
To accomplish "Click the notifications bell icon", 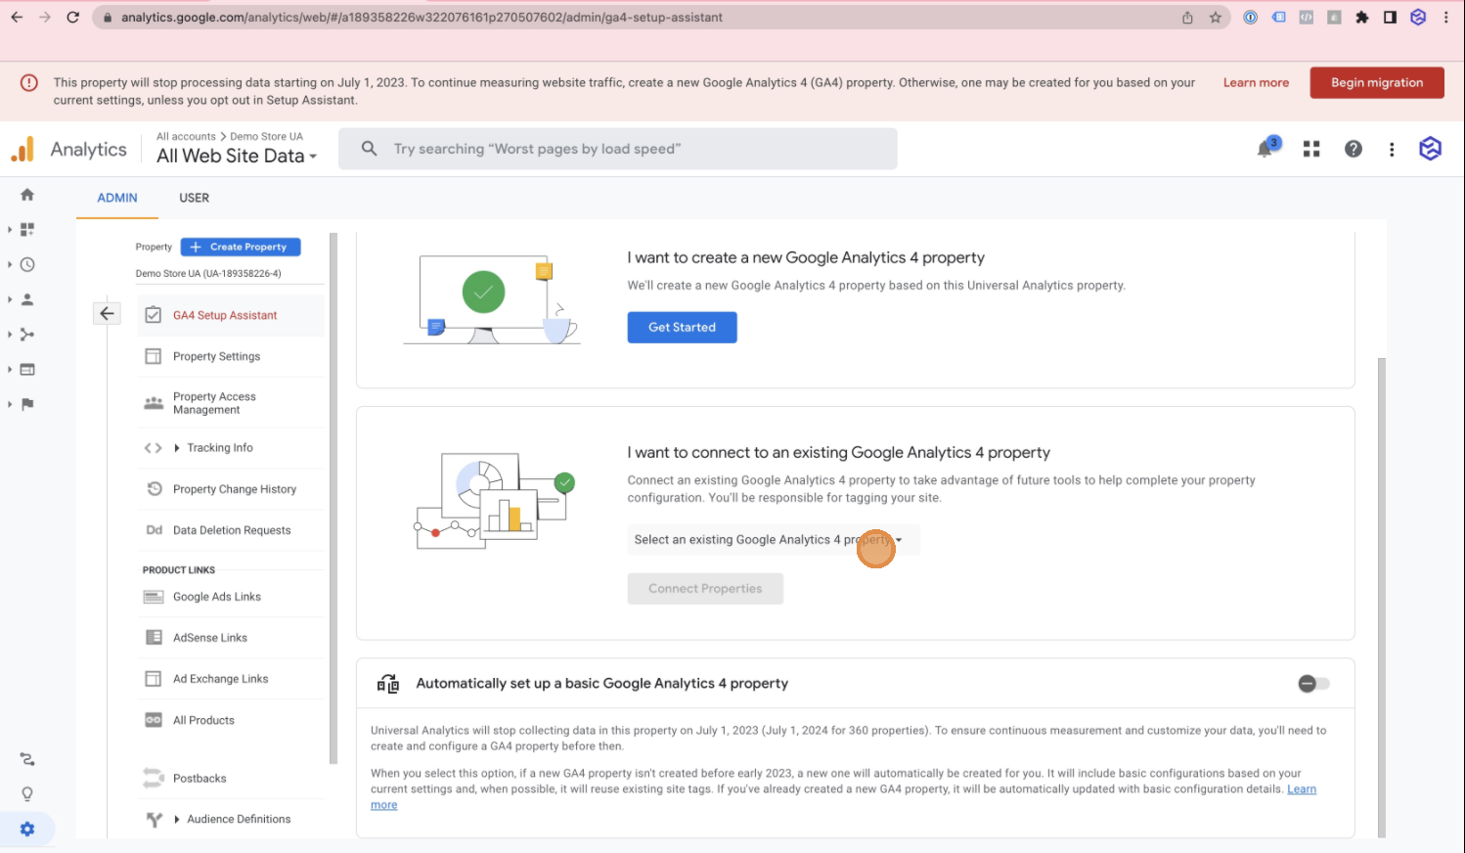I will click(1265, 149).
